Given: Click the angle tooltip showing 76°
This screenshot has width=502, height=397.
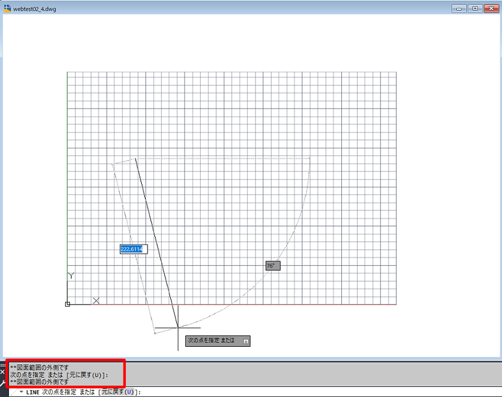Looking at the screenshot, I should click(273, 266).
